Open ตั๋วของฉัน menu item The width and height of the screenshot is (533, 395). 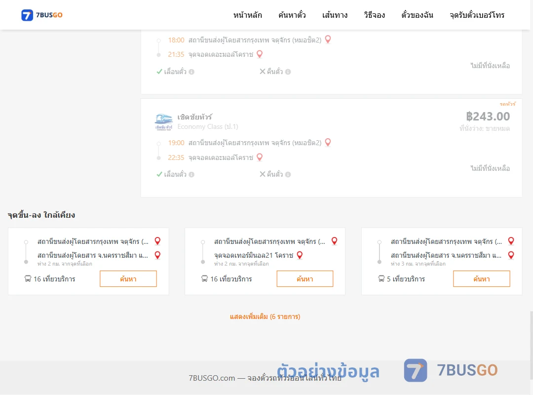click(417, 15)
